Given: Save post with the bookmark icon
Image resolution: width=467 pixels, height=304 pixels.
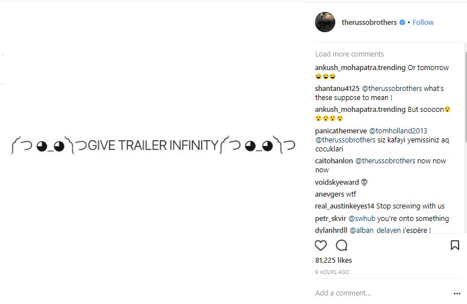Looking at the screenshot, I should (x=455, y=245).
